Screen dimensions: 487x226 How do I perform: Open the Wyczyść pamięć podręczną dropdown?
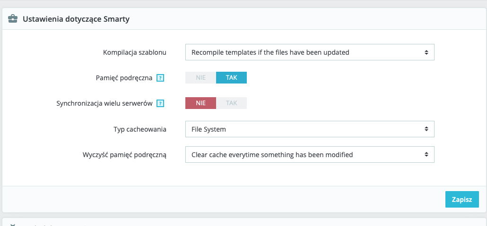coord(309,154)
